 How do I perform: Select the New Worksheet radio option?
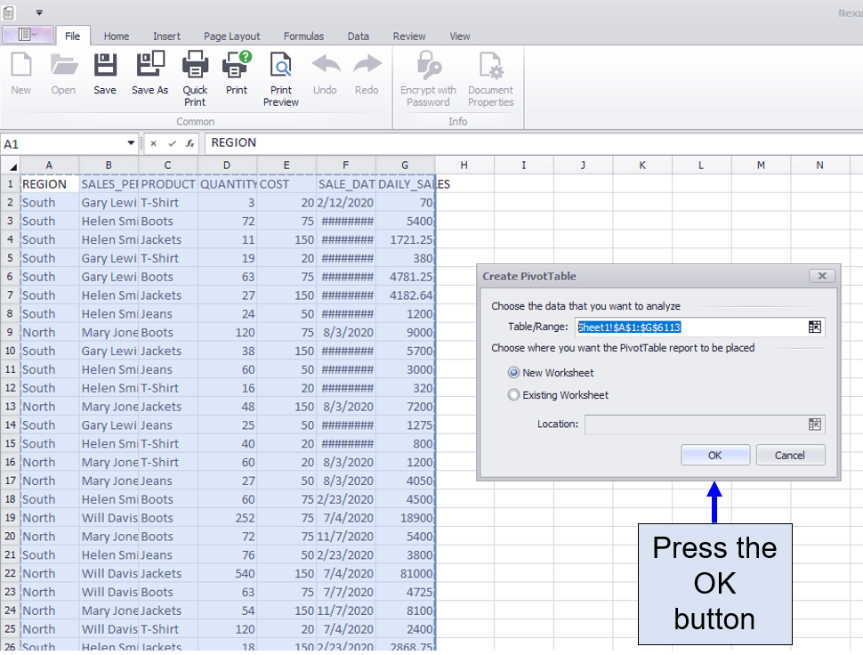click(x=514, y=373)
